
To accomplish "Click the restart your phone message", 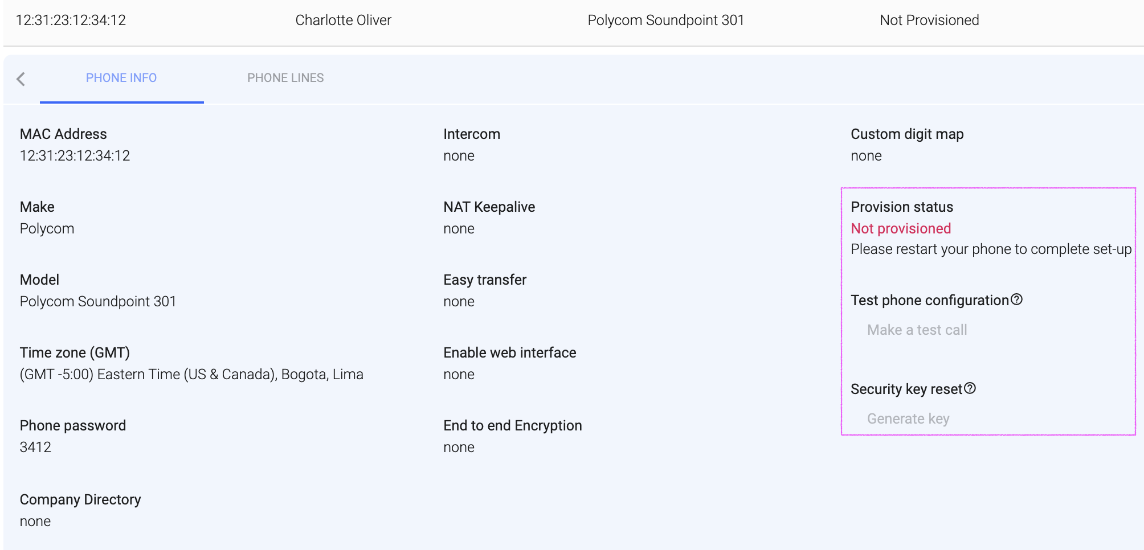I will coord(991,249).
